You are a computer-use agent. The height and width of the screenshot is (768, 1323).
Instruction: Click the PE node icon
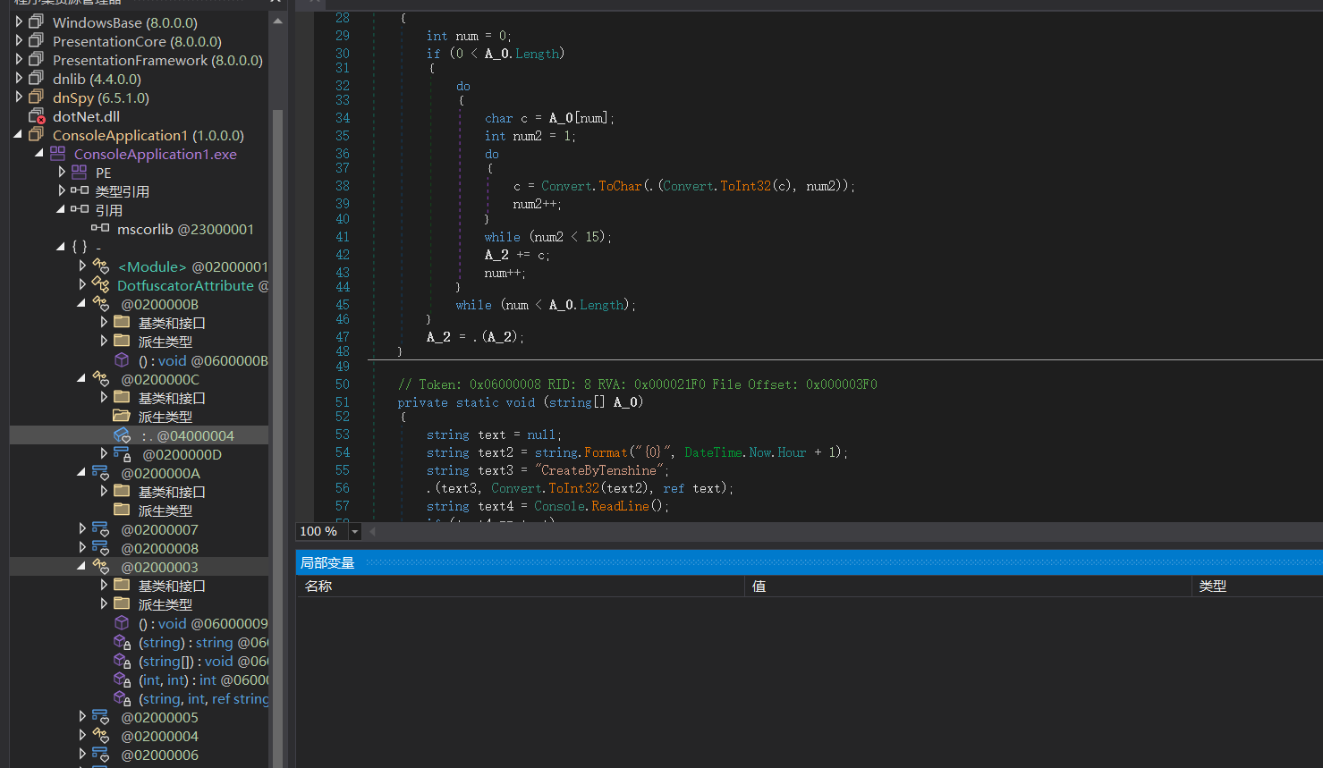(x=79, y=173)
